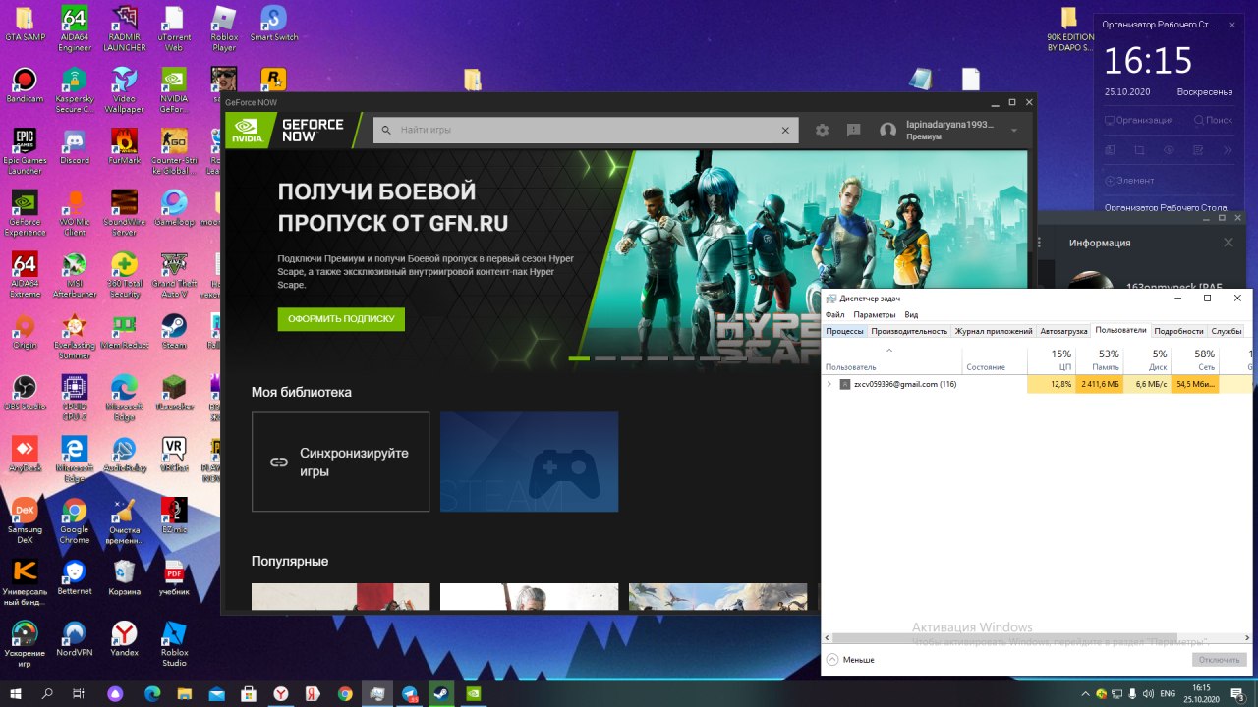Collapse Task Manager with Меньше chevron

click(x=832, y=660)
